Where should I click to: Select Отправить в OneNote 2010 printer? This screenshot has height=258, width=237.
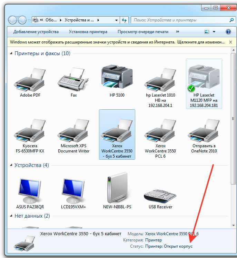pos(204,131)
